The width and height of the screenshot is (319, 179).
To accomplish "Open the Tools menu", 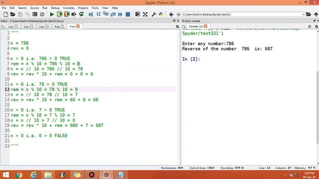I will coord(95,8).
